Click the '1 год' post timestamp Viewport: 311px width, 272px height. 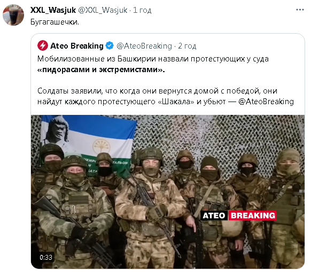(x=142, y=10)
